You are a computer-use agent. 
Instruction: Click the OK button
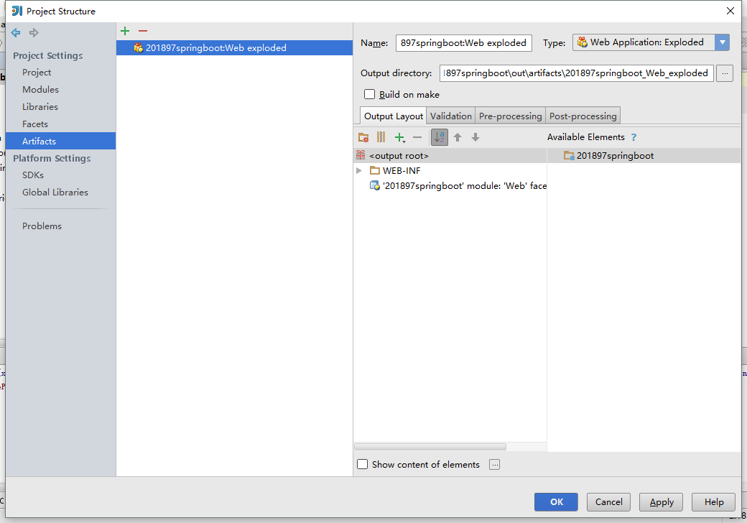[556, 501]
